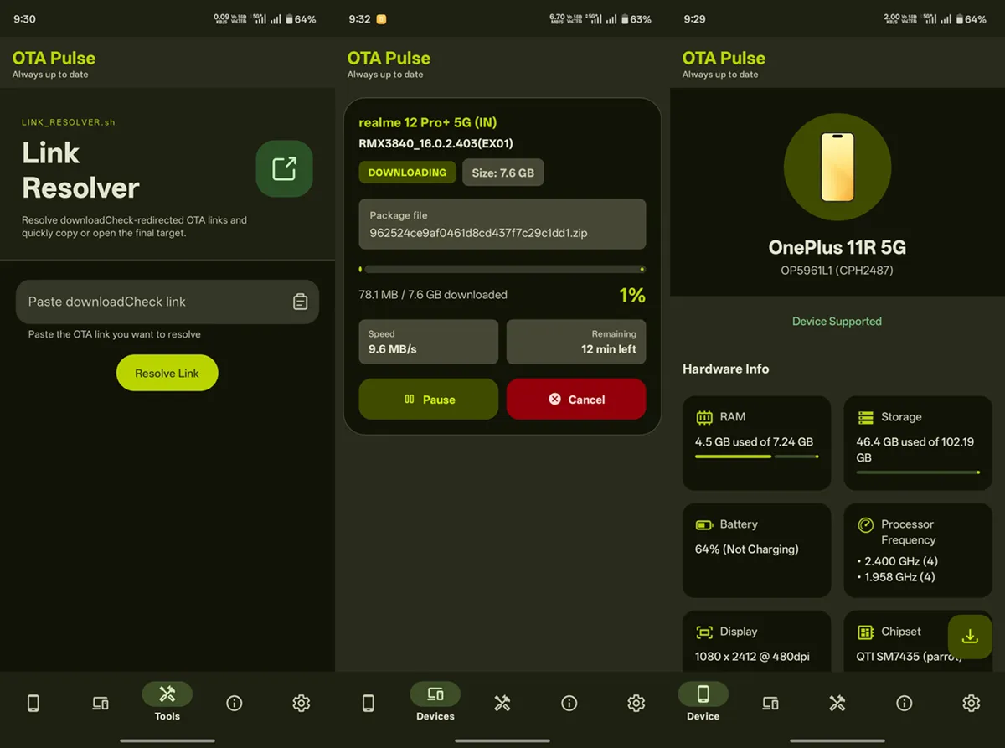
Task: Click the Battery icon in hardware info
Action: coord(704,524)
